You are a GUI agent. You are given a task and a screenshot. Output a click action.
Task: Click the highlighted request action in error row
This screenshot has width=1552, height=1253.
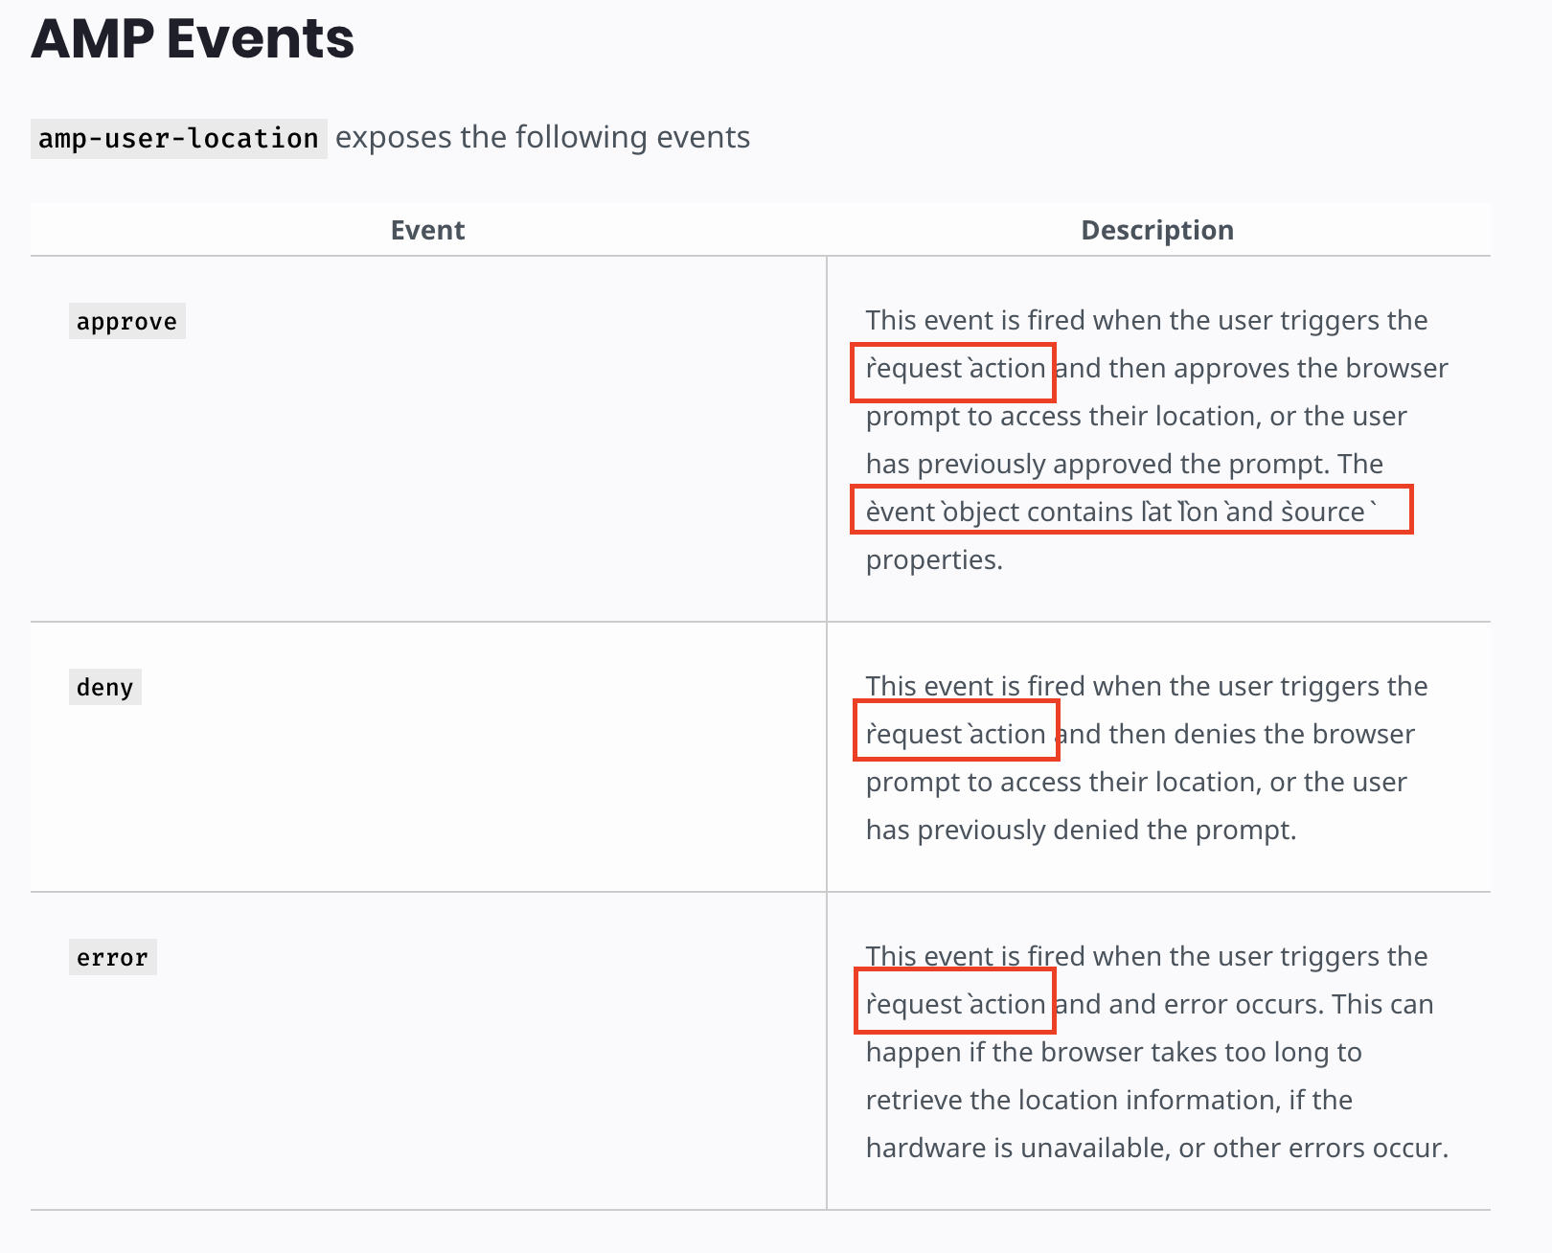[955, 1001]
